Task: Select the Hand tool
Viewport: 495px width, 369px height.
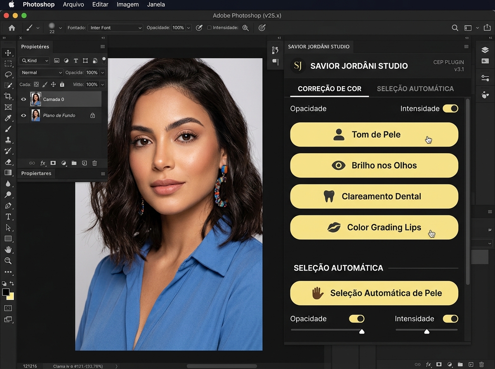Action: click(8, 250)
